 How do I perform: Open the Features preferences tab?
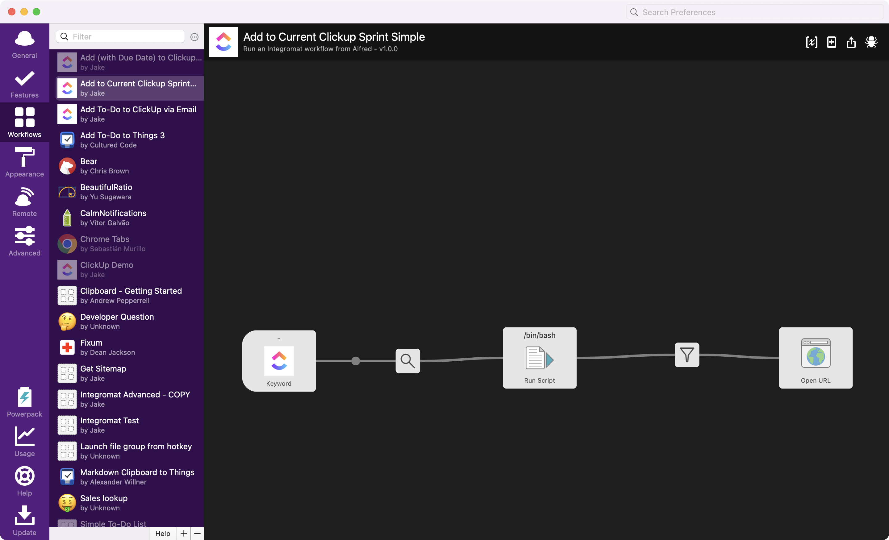(x=24, y=83)
